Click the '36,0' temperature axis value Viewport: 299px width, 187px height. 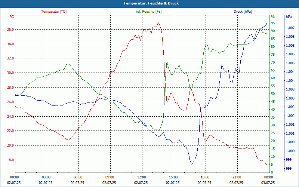[11, 30]
